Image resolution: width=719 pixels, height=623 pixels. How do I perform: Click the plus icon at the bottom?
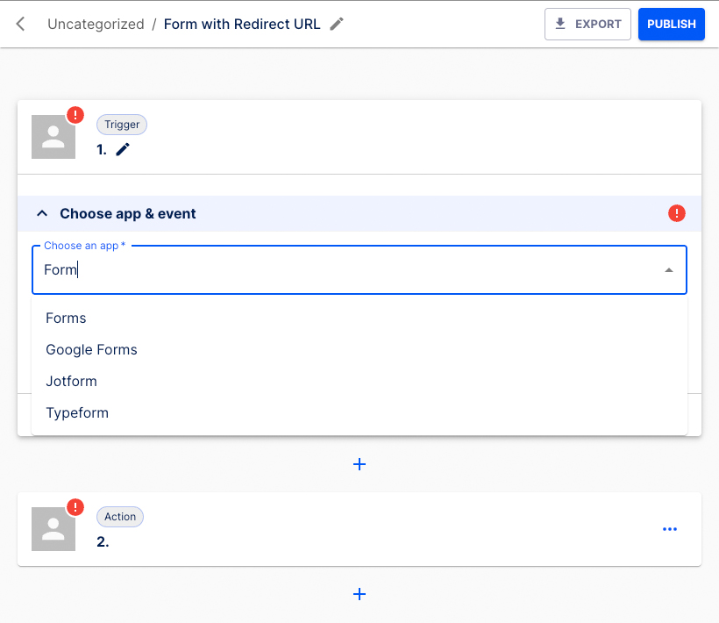359,594
